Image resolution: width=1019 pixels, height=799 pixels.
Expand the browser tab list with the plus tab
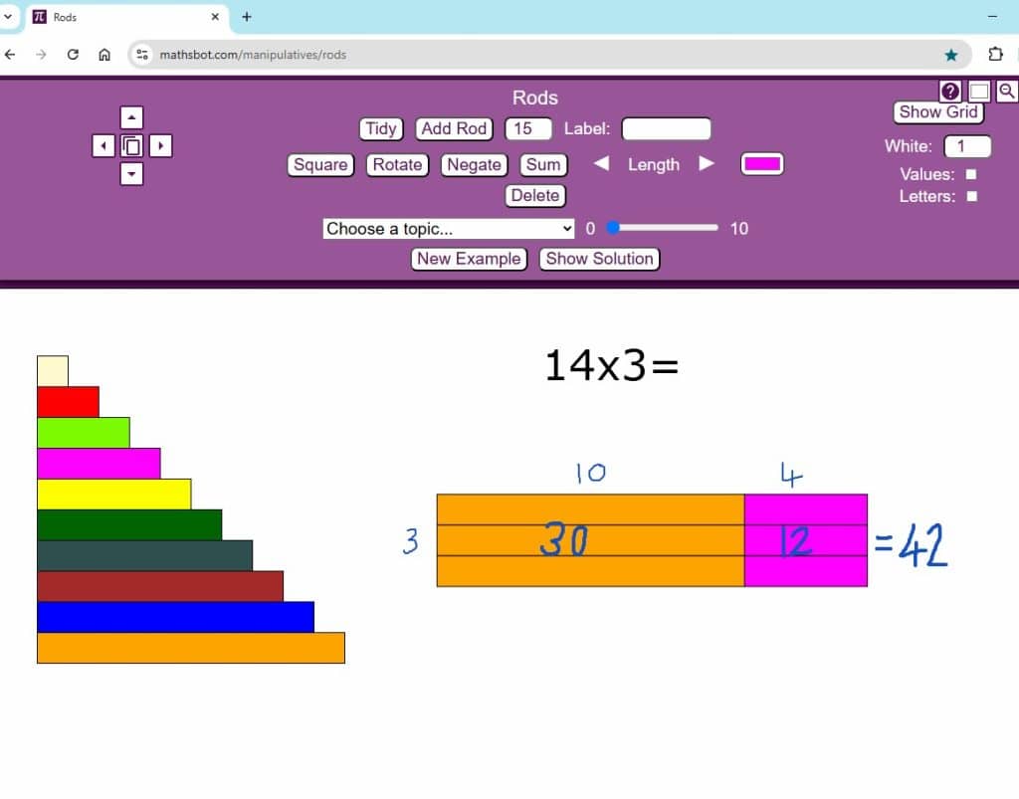[x=245, y=16]
